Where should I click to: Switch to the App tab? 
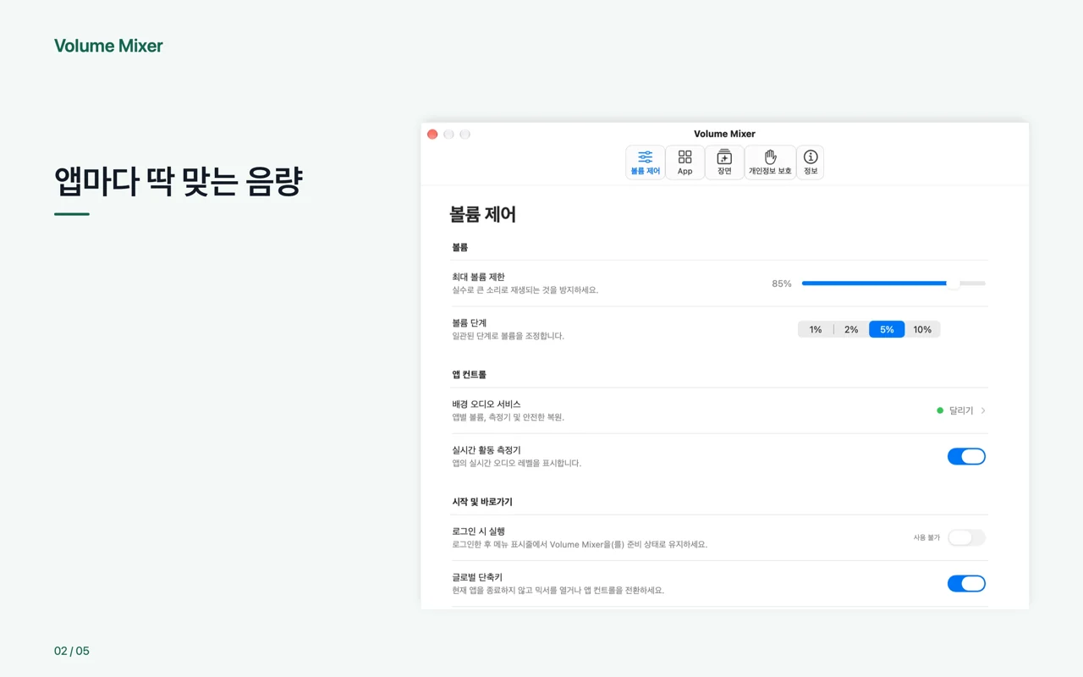click(x=684, y=162)
